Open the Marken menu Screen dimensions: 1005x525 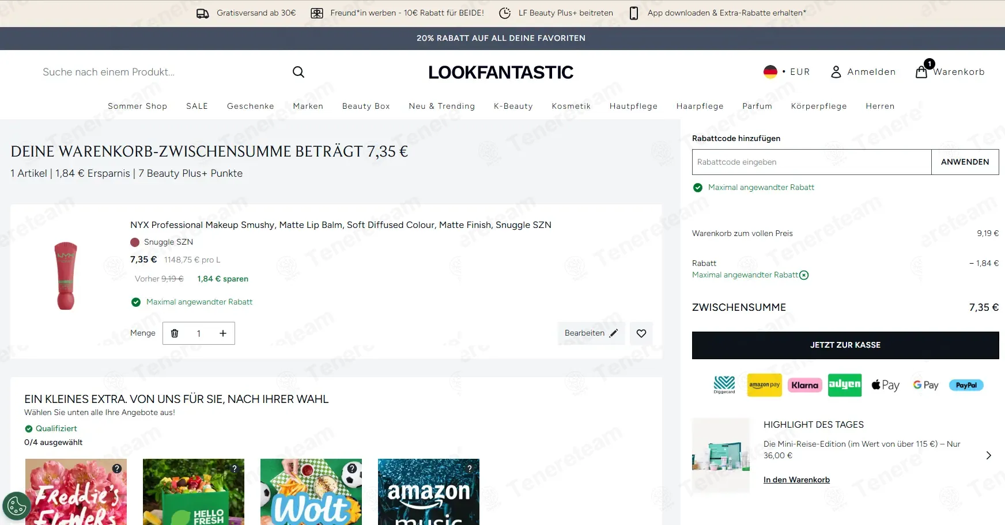[x=308, y=106]
